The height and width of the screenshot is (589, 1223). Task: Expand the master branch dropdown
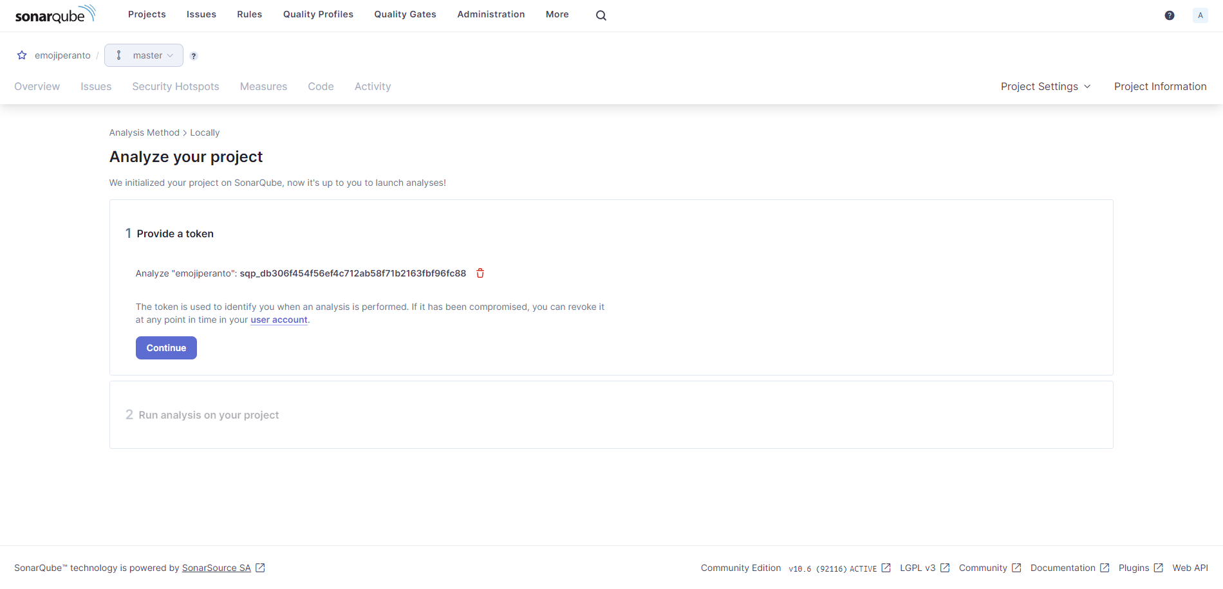tap(144, 55)
